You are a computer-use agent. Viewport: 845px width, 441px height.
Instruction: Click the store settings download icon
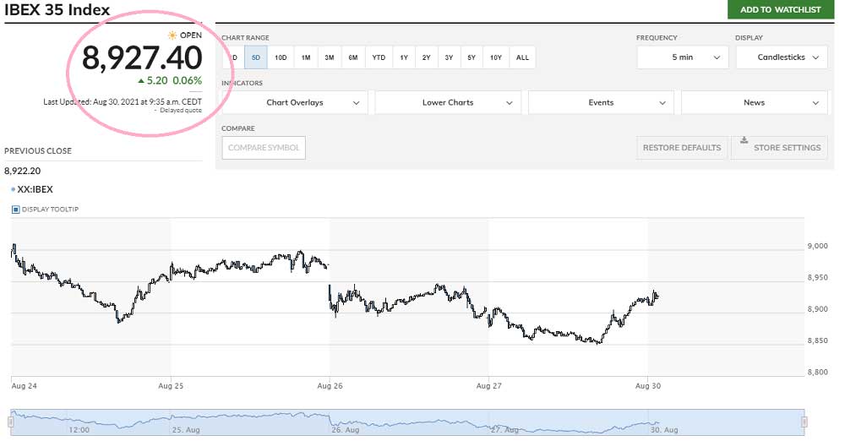[744, 140]
